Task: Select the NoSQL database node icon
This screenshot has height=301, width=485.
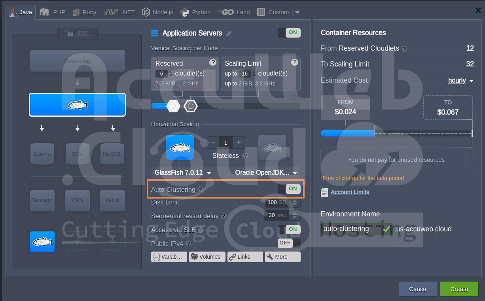Action: pos(112,153)
